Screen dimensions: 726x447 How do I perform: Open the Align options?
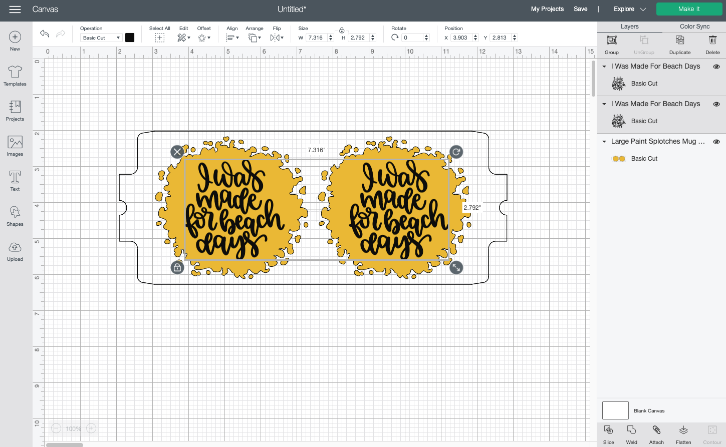(x=232, y=38)
